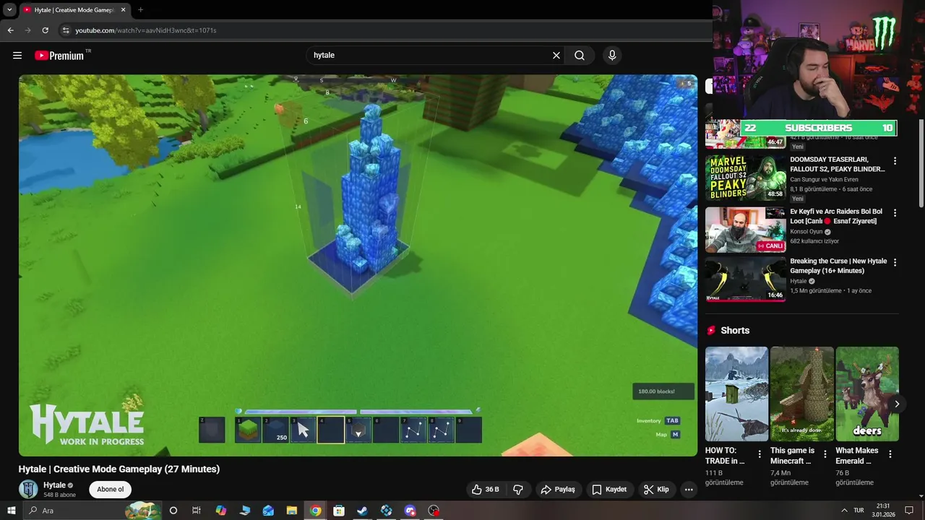925x520 pixels.
Task: Clear the hytale search text
Action: (x=556, y=56)
